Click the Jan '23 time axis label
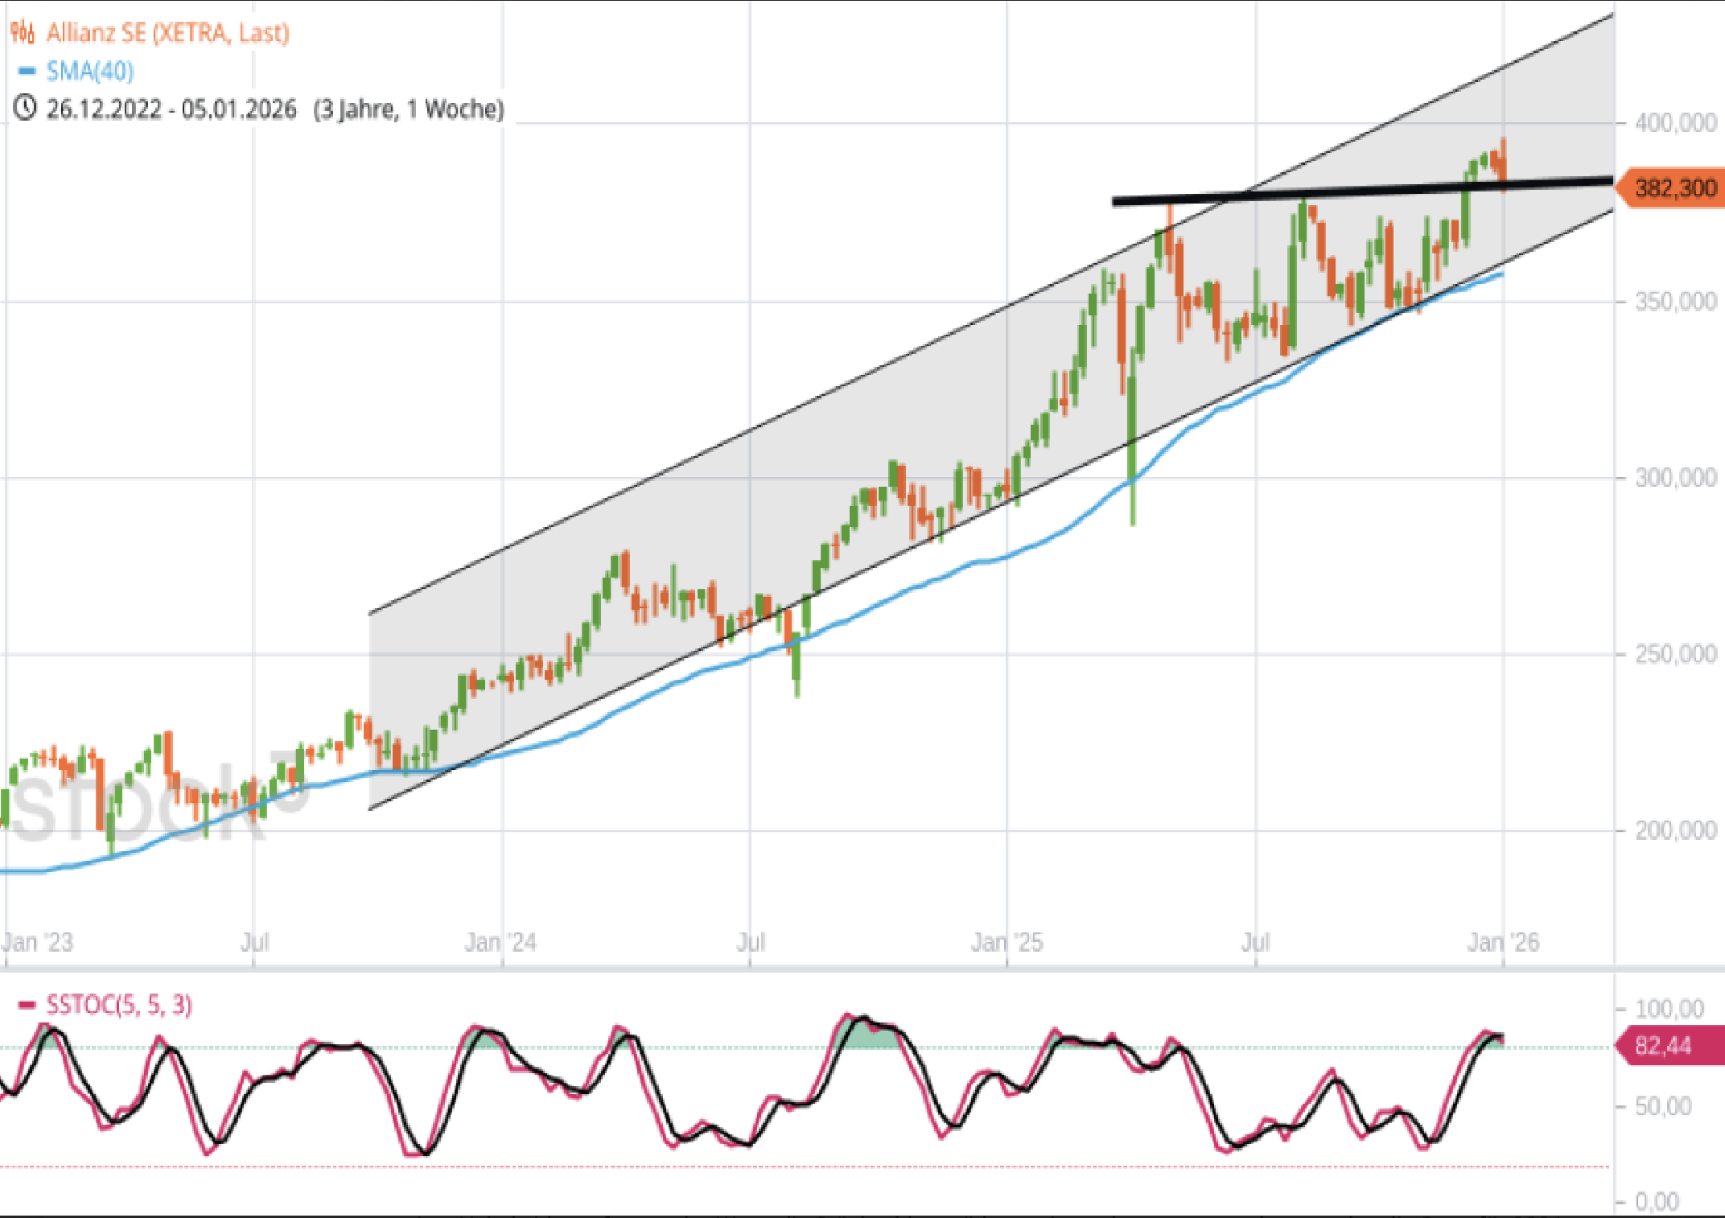This screenshot has height=1218, width=1725. point(38,942)
